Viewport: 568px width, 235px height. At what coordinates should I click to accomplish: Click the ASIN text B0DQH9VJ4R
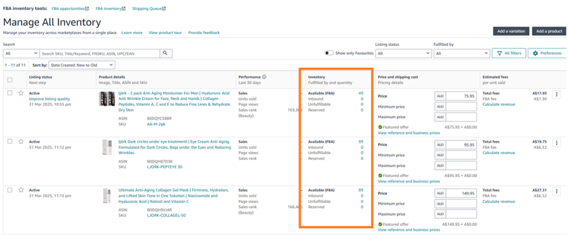coord(160,210)
